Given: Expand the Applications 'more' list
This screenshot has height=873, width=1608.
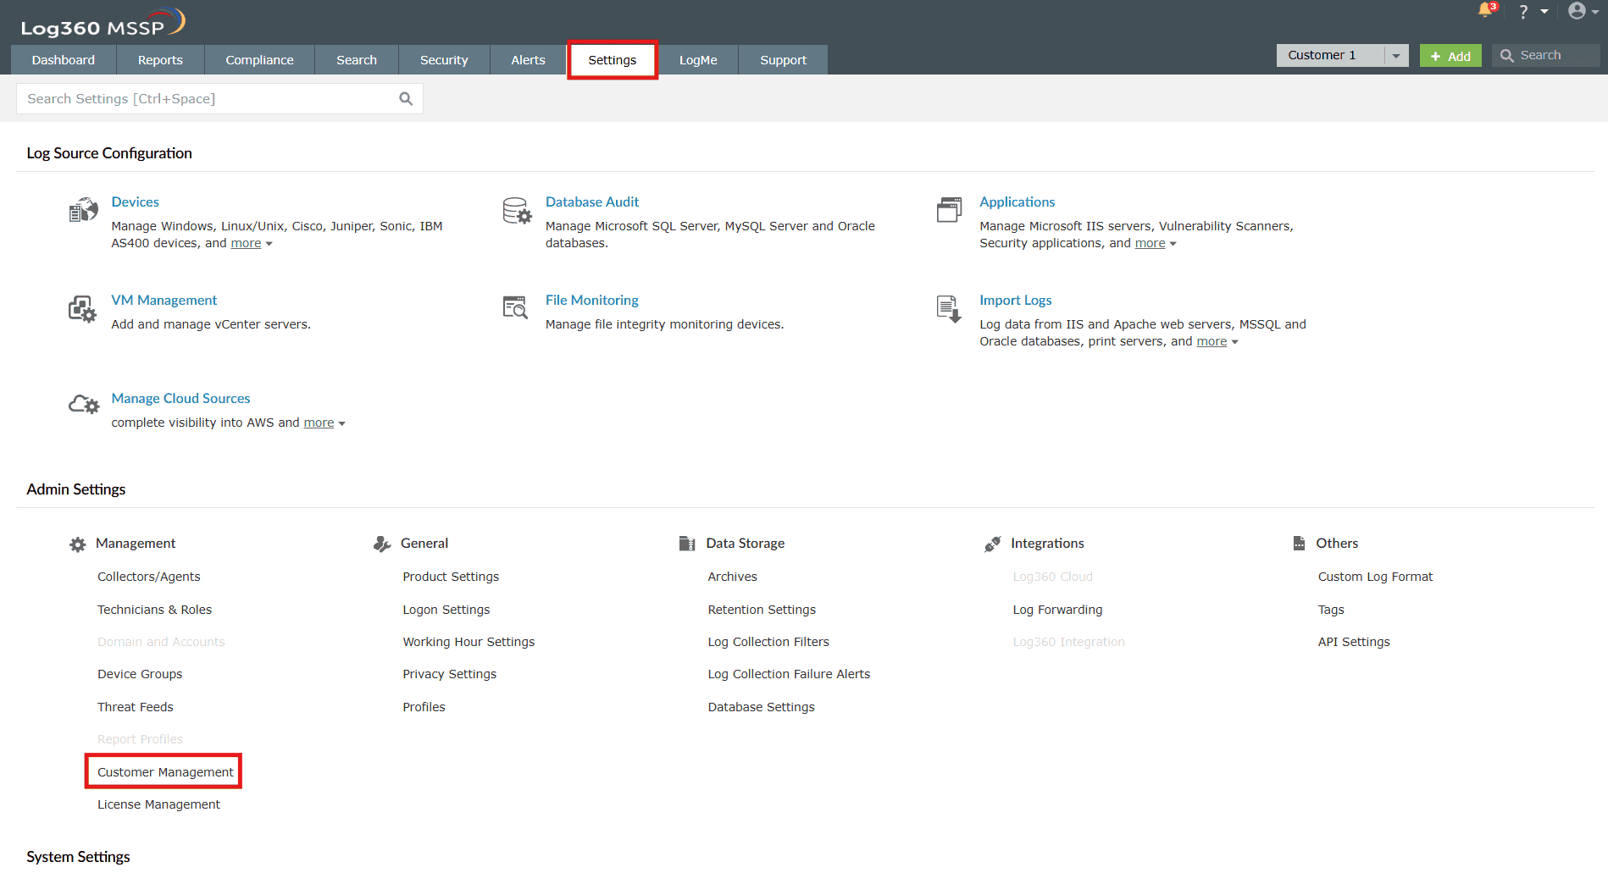Looking at the screenshot, I should point(1156,243).
